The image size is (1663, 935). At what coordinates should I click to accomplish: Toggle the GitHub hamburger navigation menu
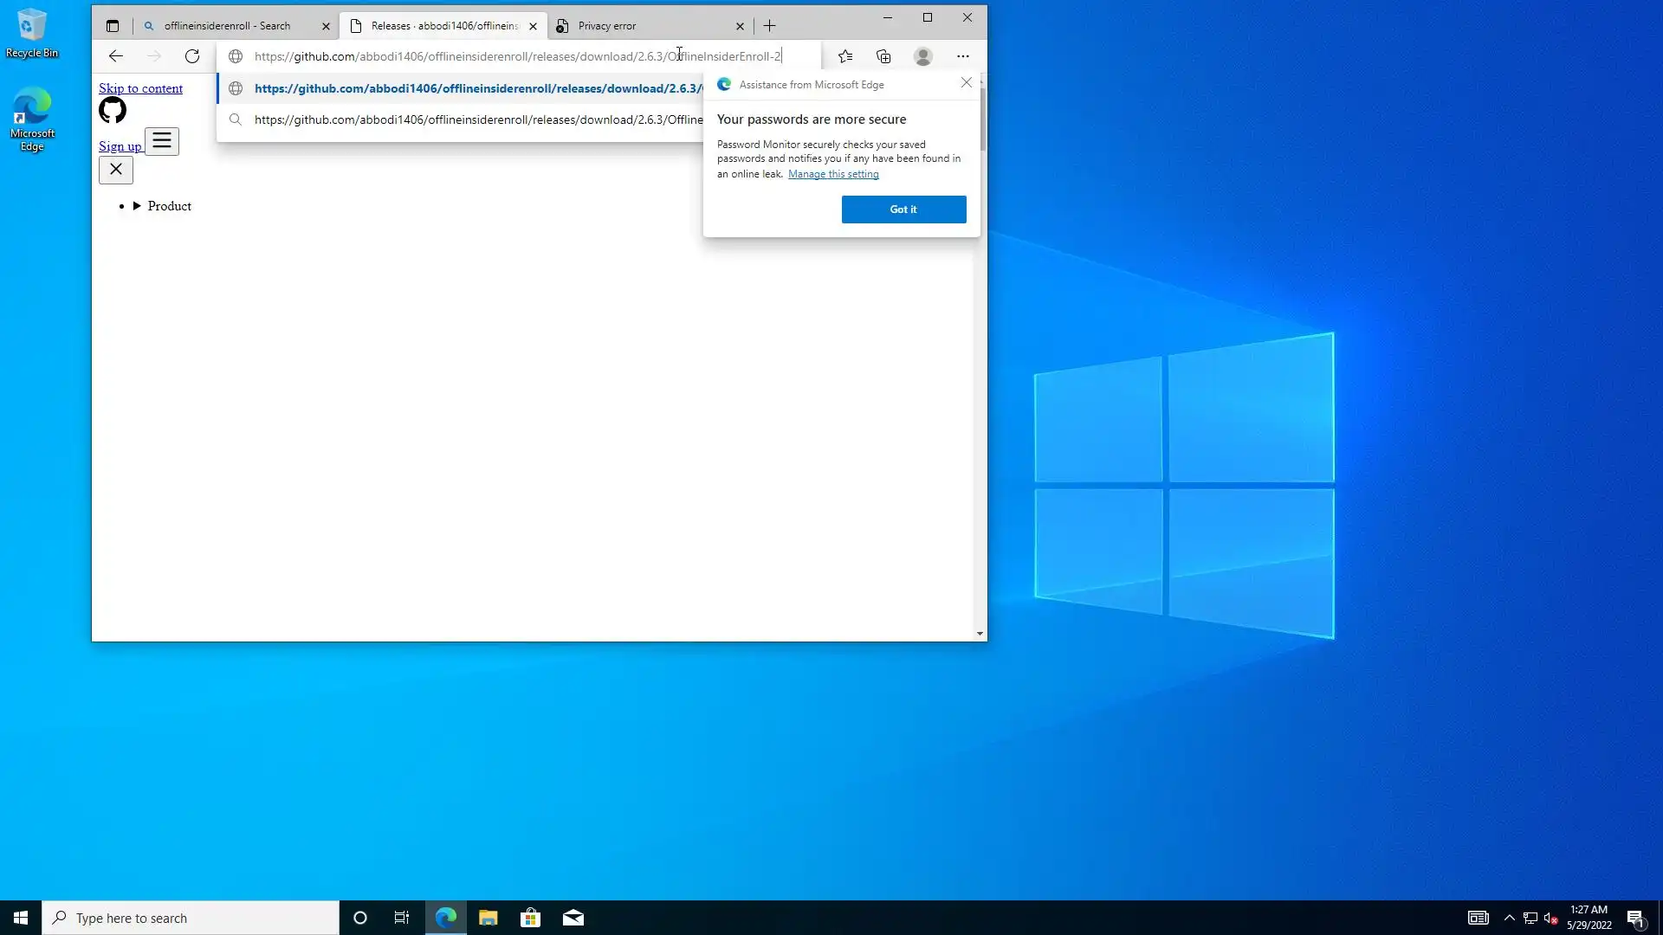tap(162, 141)
